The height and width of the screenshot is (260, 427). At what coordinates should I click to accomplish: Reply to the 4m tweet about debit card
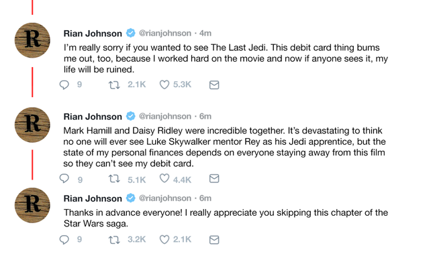click(64, 84)
